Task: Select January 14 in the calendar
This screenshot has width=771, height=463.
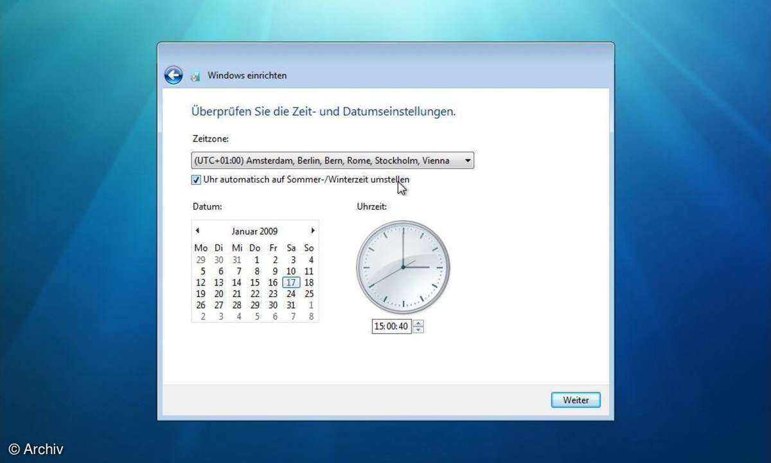Action: tap(236, 282)
